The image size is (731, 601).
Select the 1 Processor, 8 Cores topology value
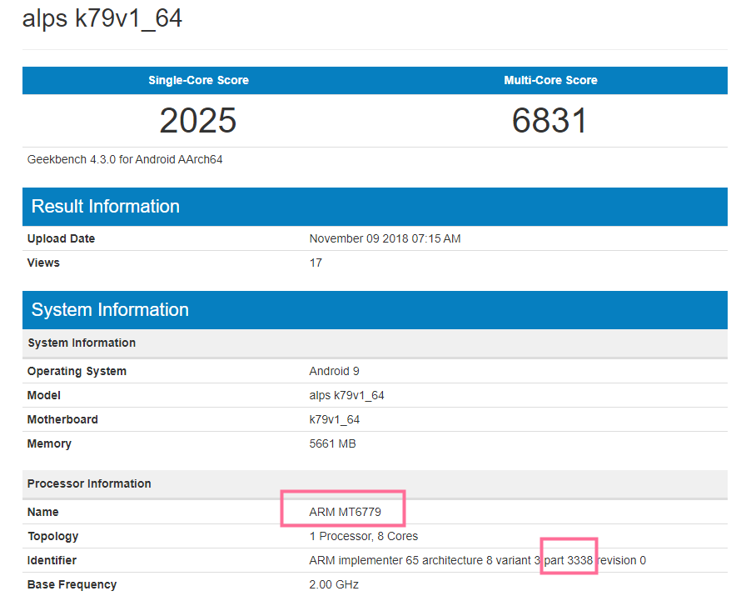tap(362, 537)
